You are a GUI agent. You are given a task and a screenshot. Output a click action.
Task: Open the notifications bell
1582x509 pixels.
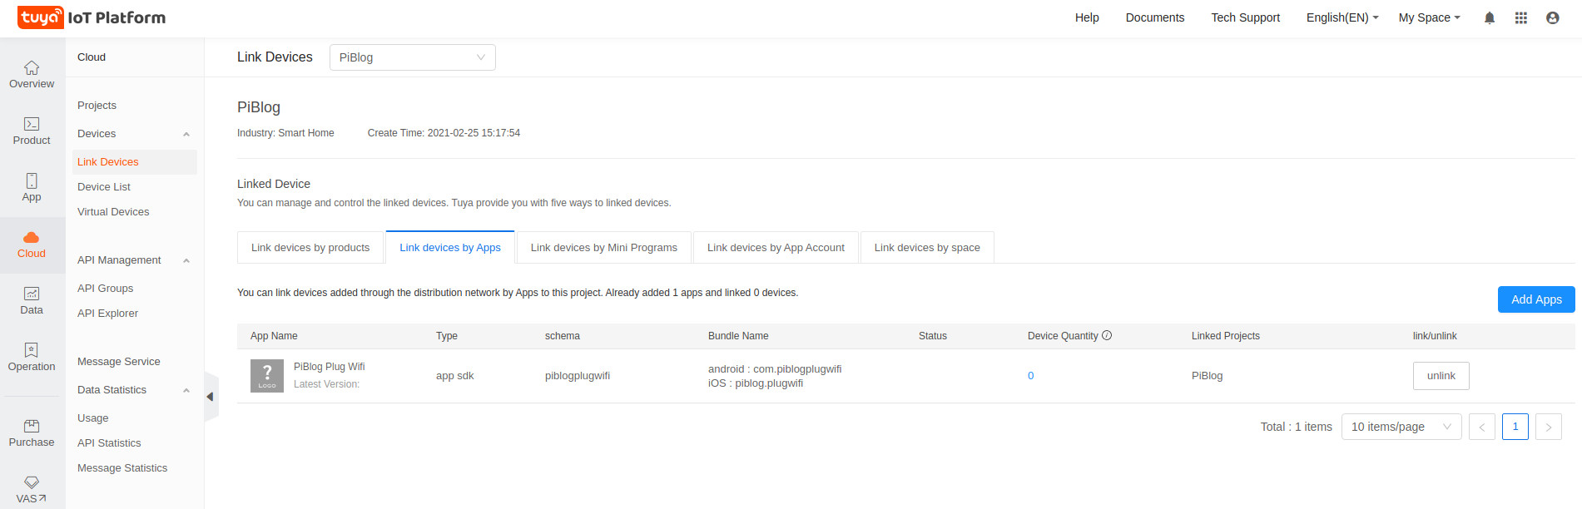coord(1490,17)
